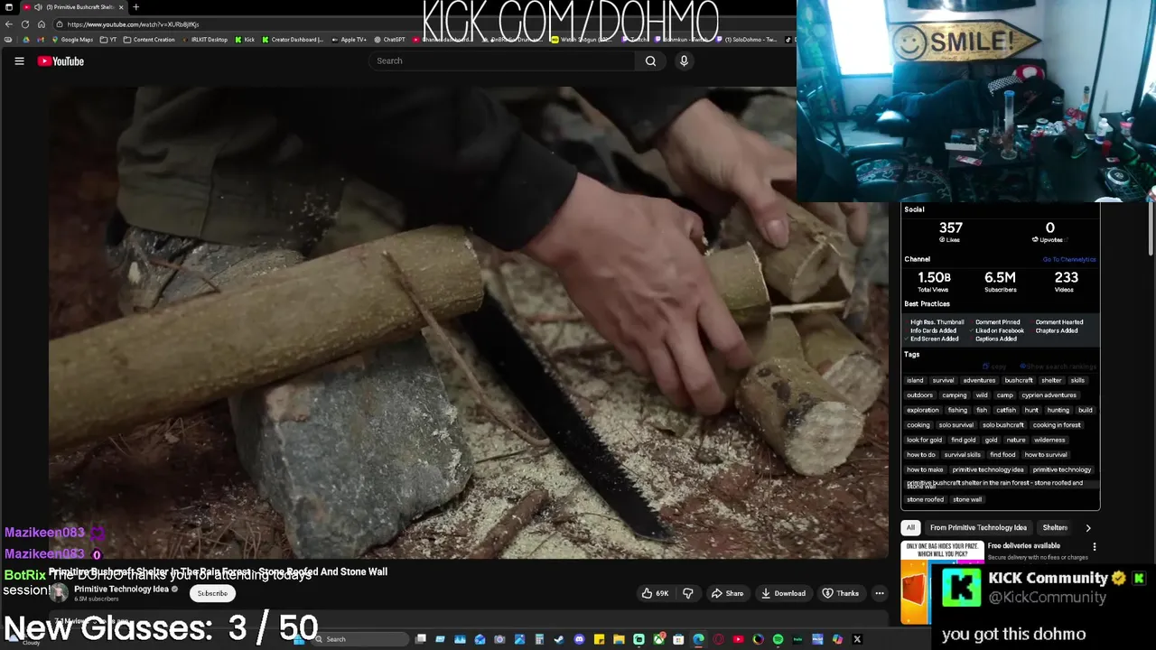
Task: Open Xbox app from the taskbar
Action: pyautogui.click(x=658, y=639)
